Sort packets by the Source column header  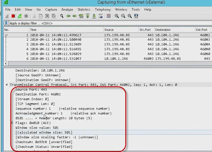click(x=121, y=30)
